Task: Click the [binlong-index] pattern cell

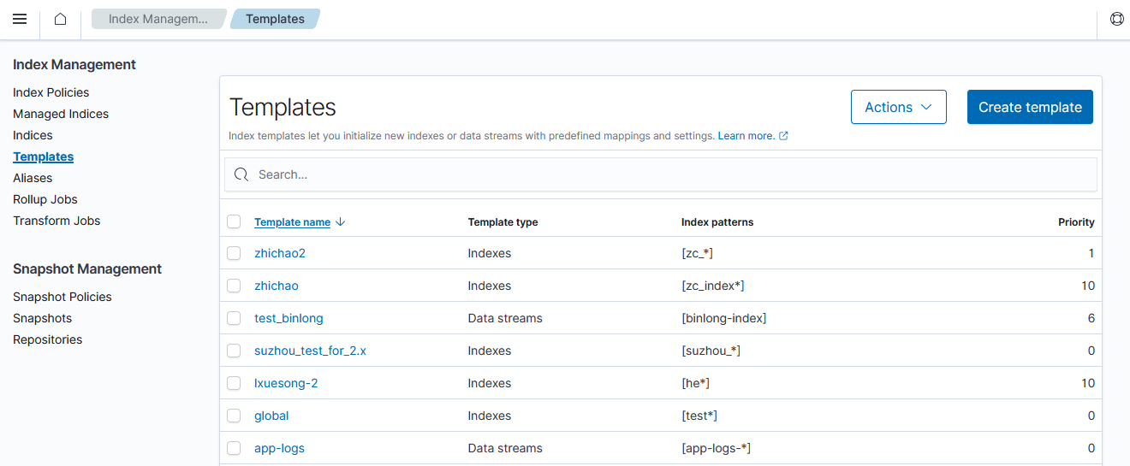Action: click(723, 318)
